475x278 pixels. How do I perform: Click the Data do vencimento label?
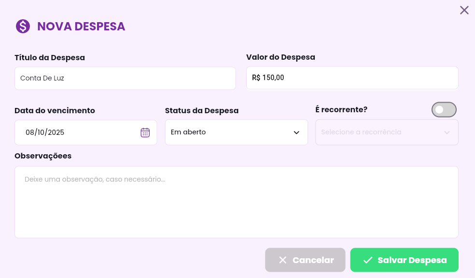coord(55,110)
